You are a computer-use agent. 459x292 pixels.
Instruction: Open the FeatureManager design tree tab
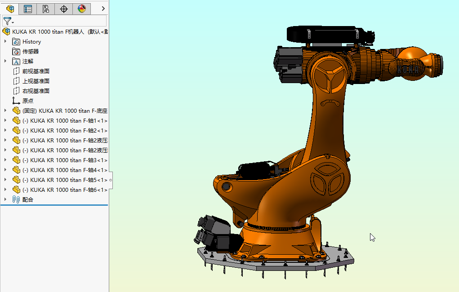[9, 9]
